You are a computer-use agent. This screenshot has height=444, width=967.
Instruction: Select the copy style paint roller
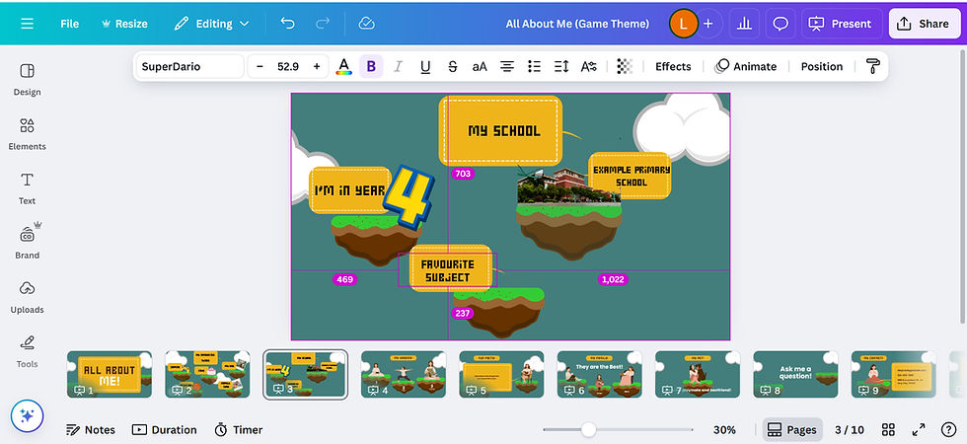point(872,67)
